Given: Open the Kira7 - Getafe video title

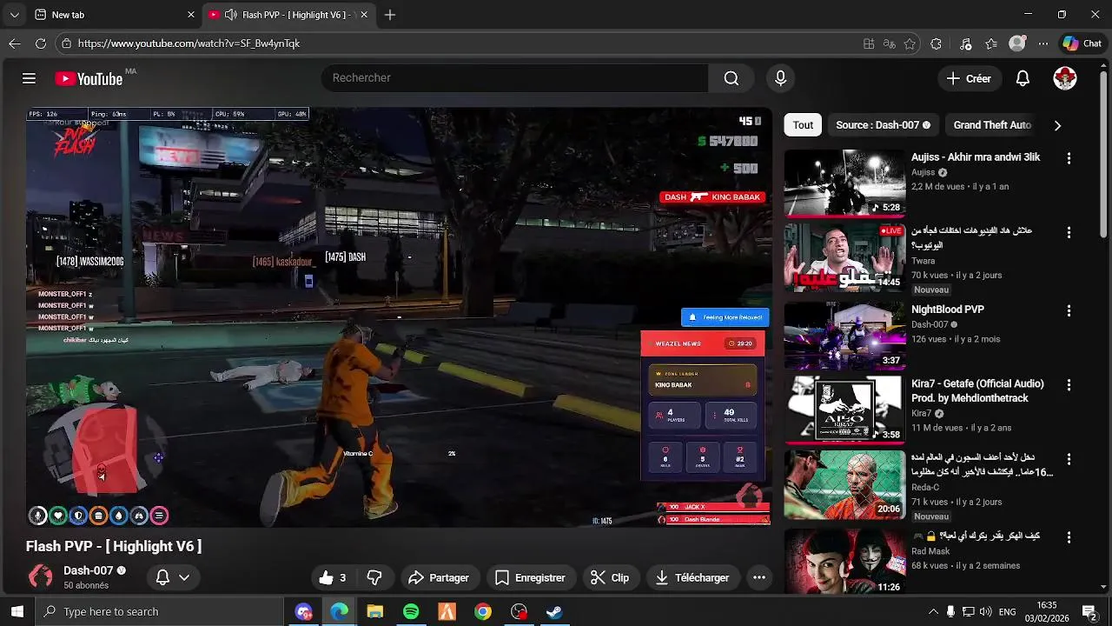Looking at the screenshot, I should (977, 390).
